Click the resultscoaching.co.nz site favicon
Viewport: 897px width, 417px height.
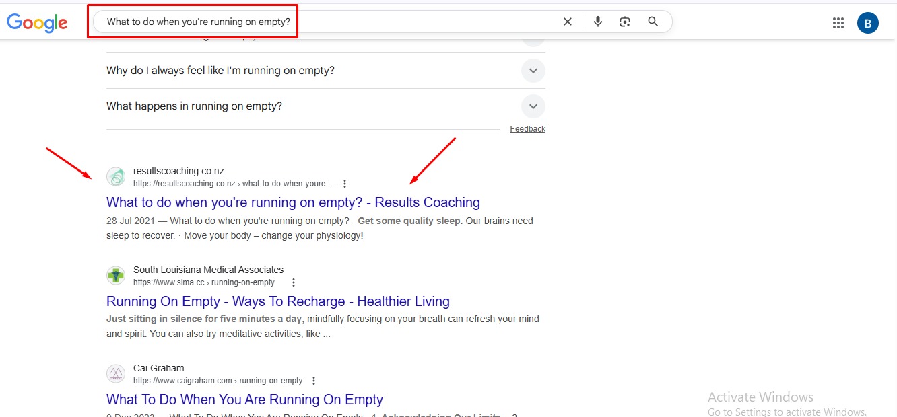pos(116,177)
